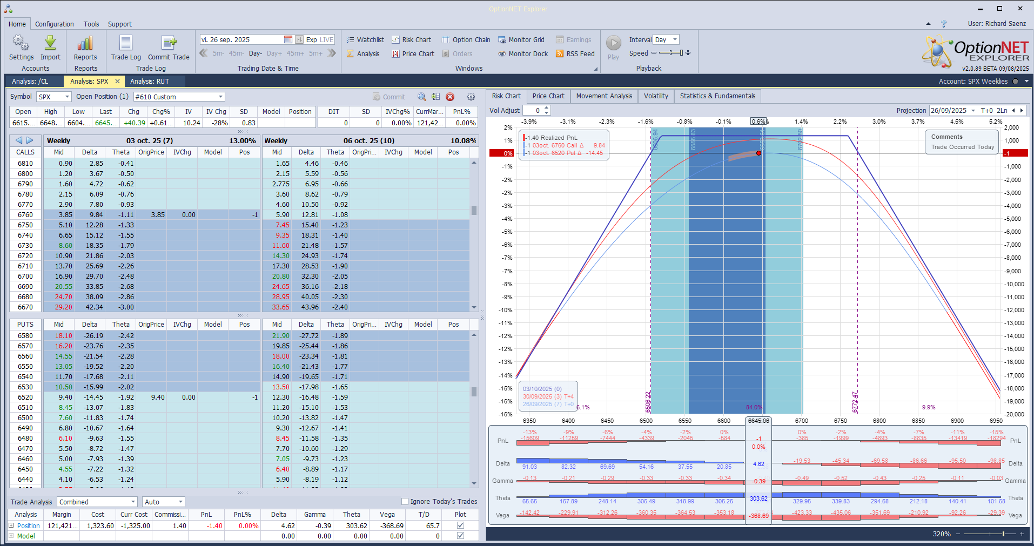Switch to the Analysis: RUT tab
Screen dimensions: 1034x546
(150, 82)
